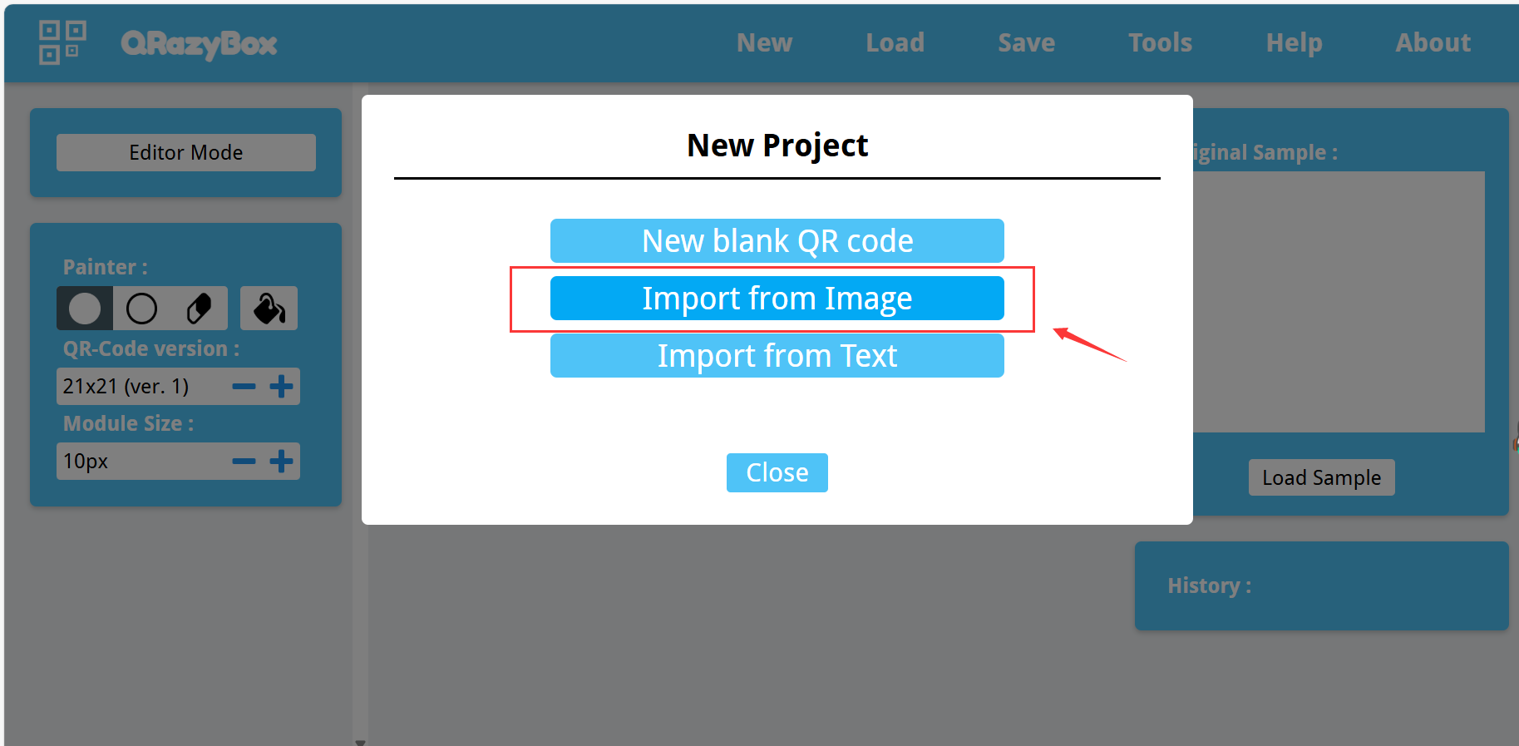Decrease module size with minus icon
The width and height of the screenshot is (1519, 746).
244,462
